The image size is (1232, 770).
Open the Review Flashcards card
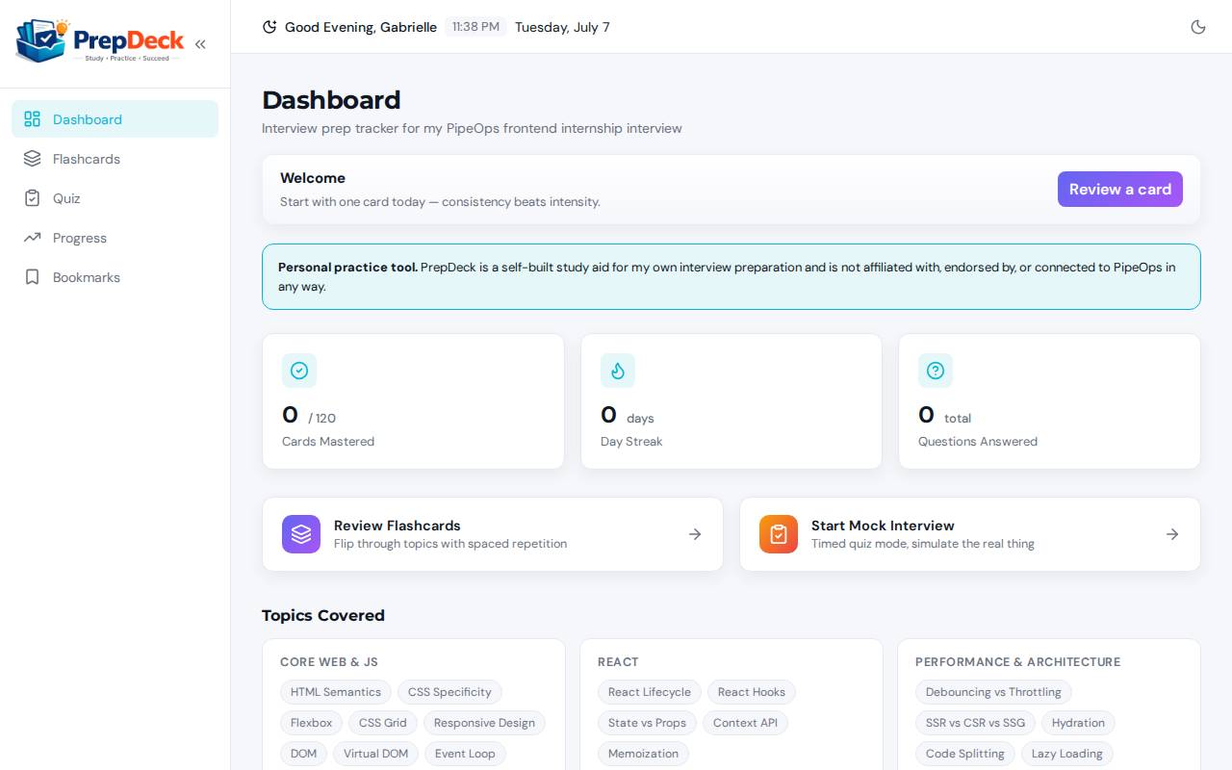(493, 534)
